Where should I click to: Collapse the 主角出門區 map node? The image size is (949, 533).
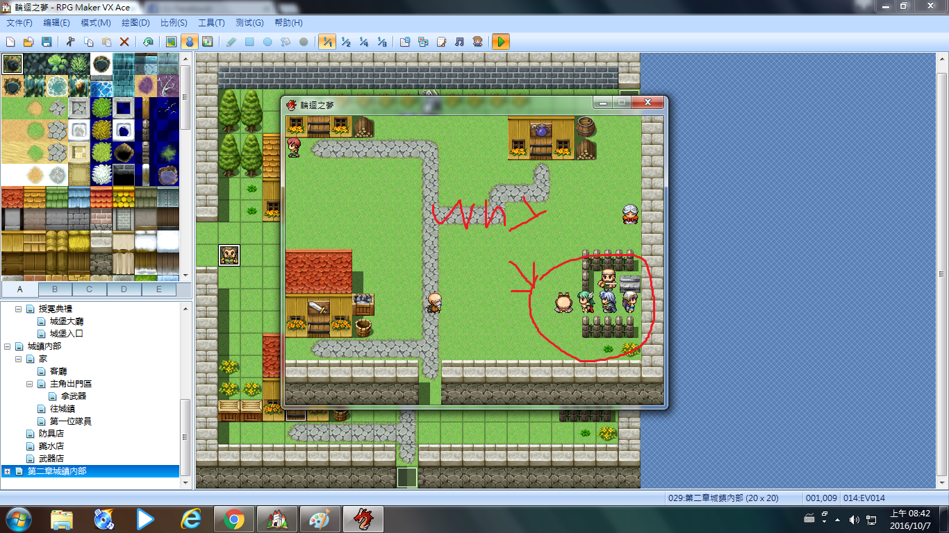click(30, 384)
